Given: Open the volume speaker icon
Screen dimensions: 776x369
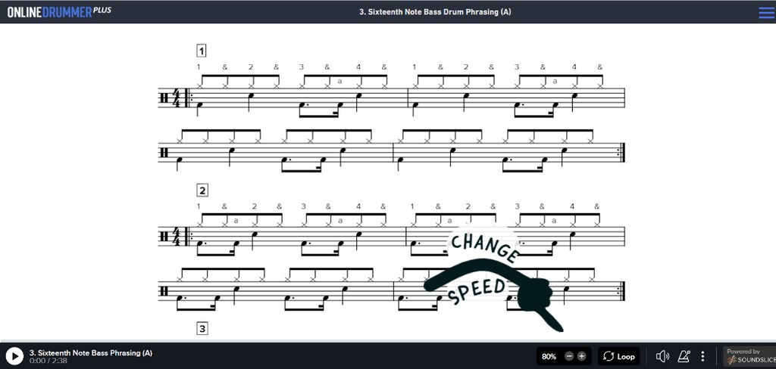Looking at the screenshot, I should (x=662, y=356).
